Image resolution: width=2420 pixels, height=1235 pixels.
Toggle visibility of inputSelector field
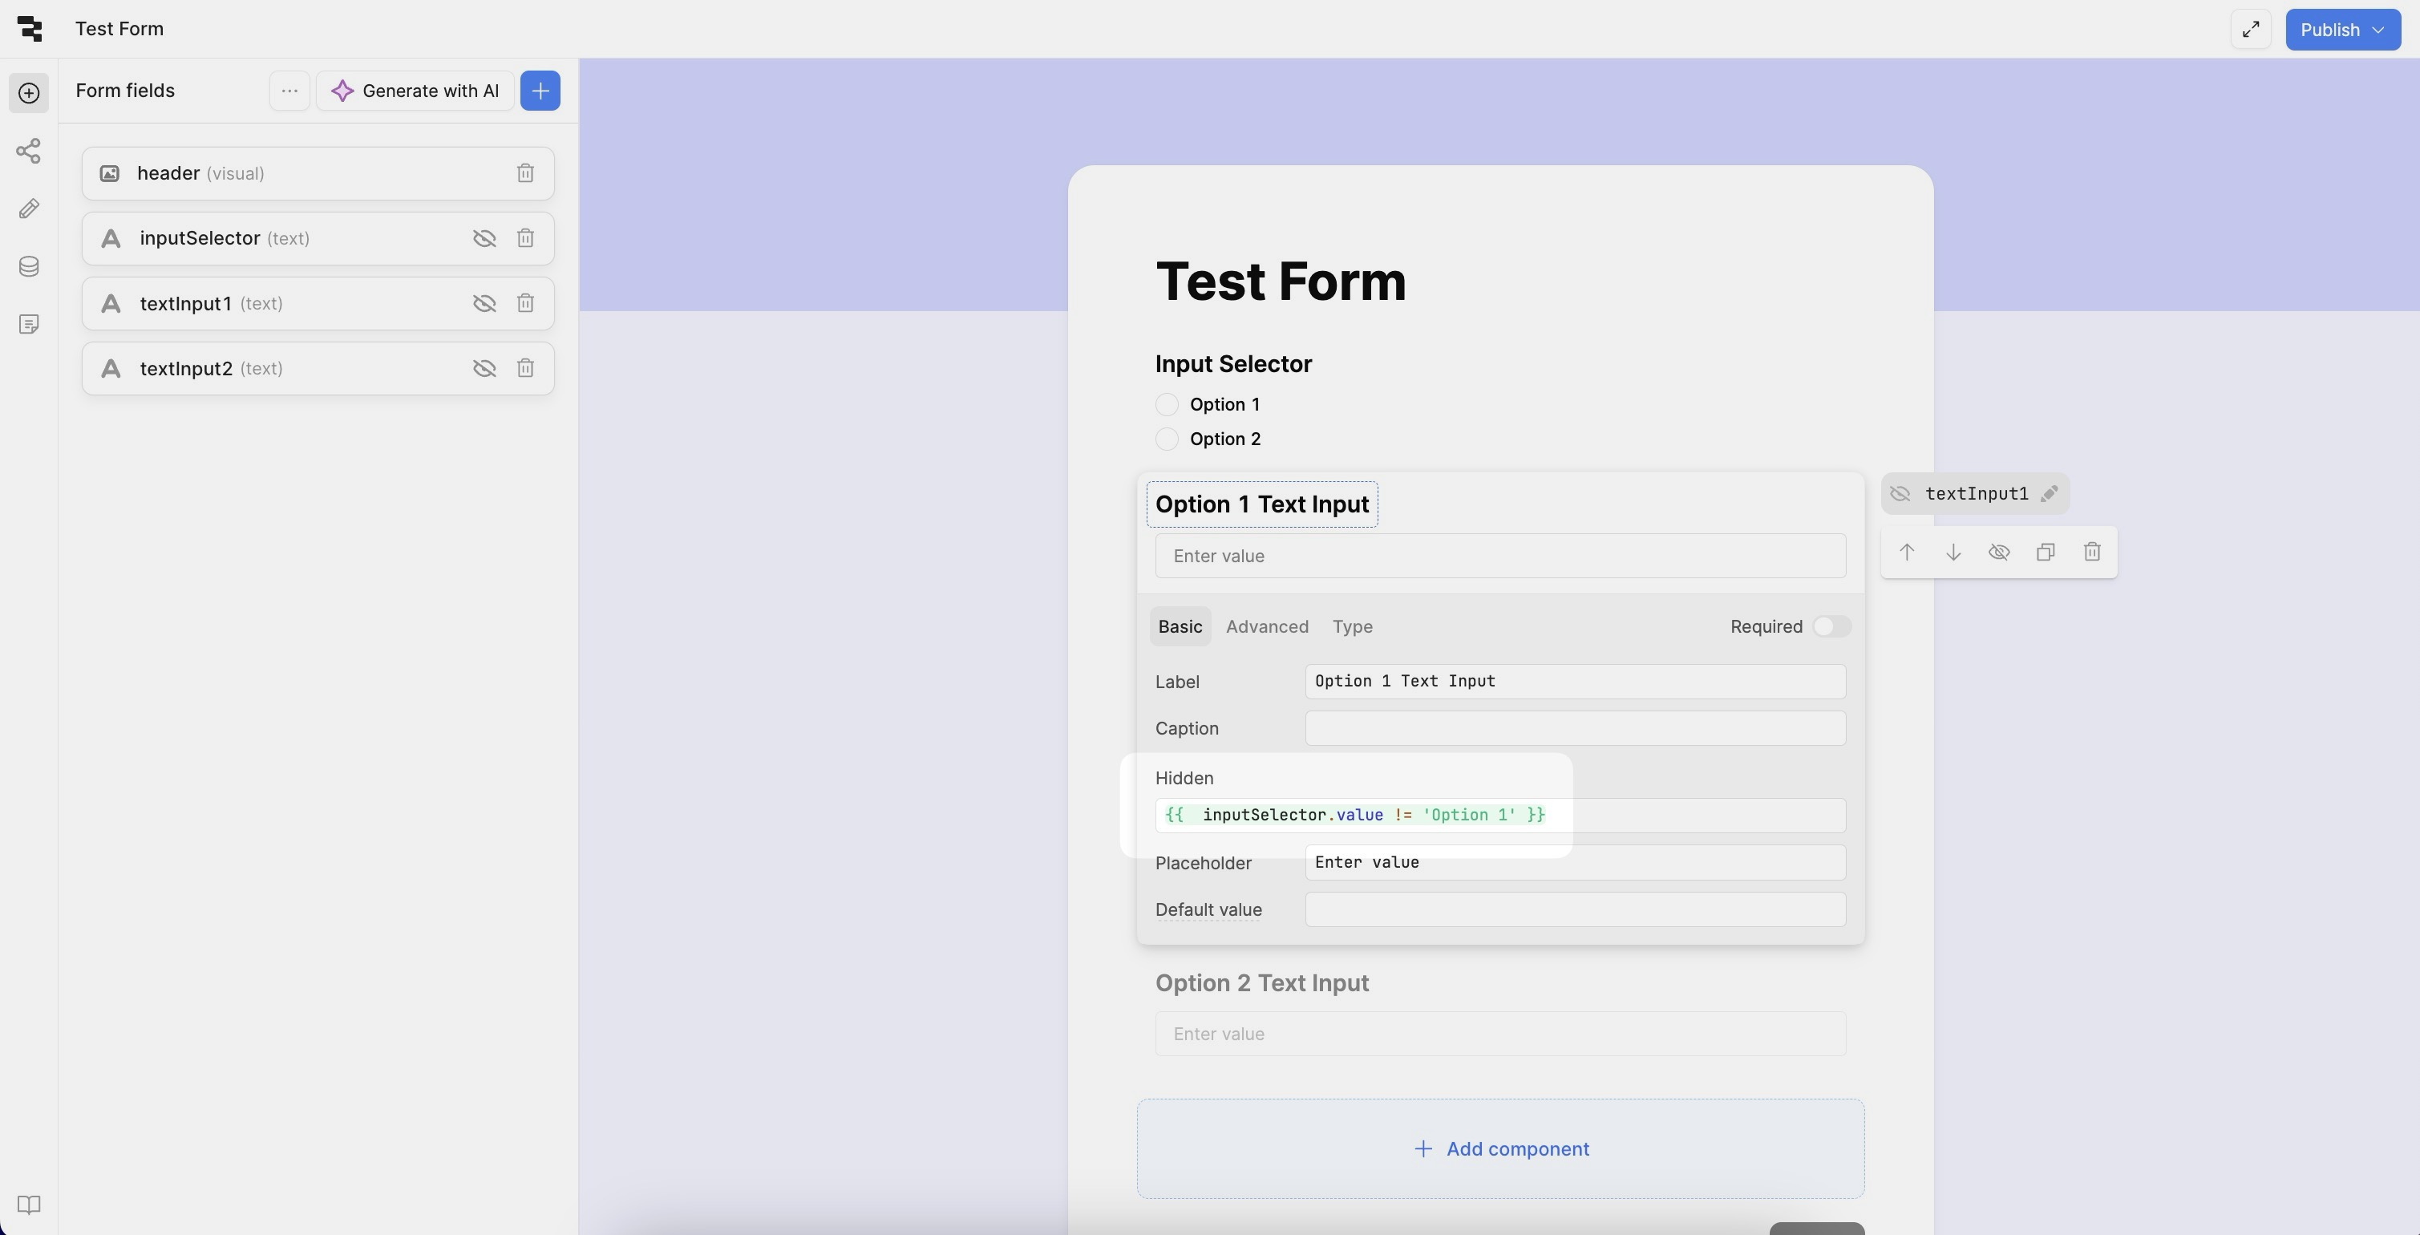click(484, 239)
